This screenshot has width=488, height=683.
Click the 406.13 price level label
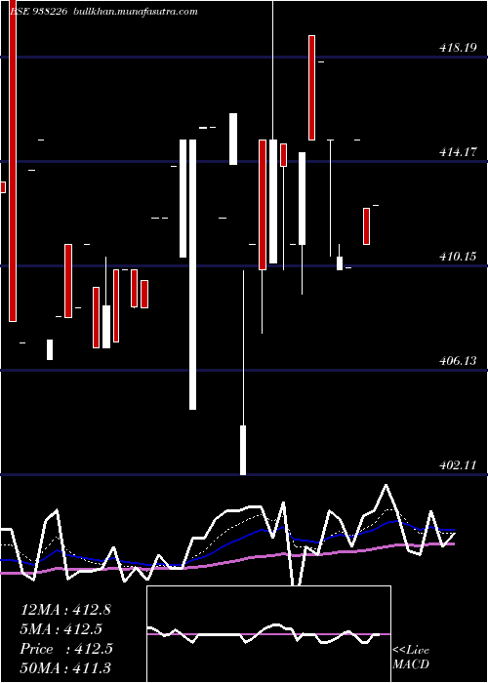(x=458, y=361)
